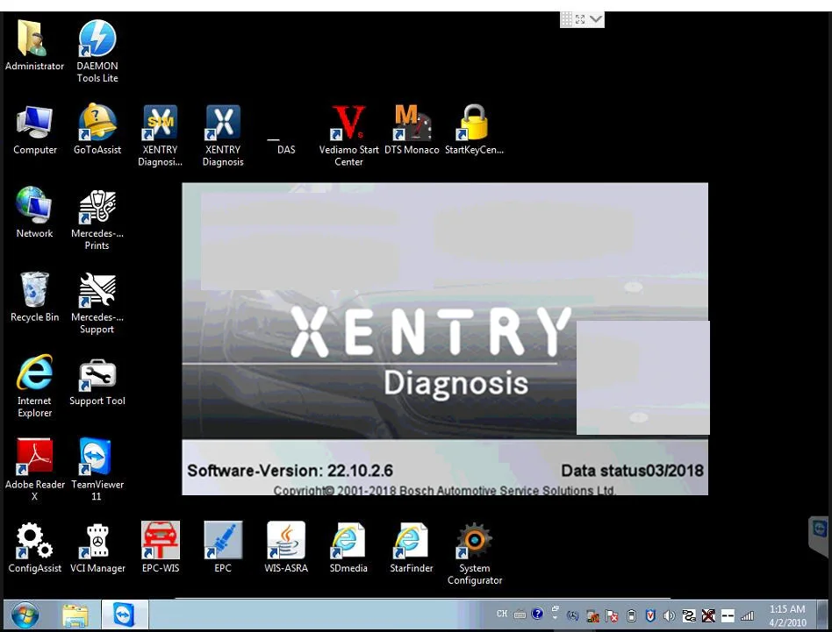Open the cable connection tray icon
This screenshot has width=832, height=632.
689,615
